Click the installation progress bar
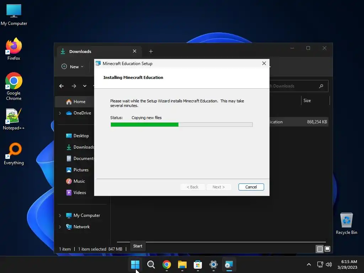The width and height of the screenshot is (364, 273). 182,125
